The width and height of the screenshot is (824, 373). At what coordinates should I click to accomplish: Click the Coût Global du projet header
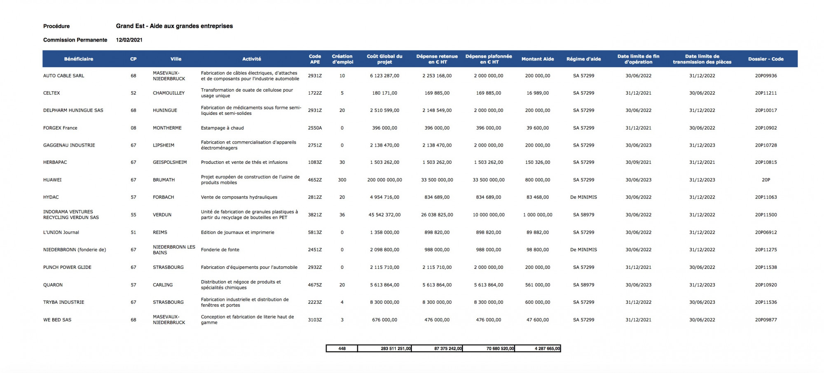pos(384,59)
